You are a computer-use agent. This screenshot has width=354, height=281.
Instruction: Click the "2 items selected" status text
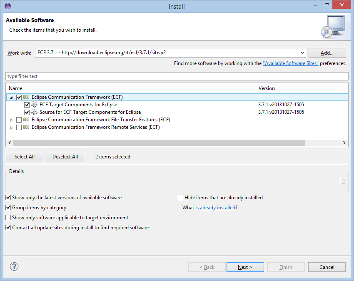click(x=113, y=157)
